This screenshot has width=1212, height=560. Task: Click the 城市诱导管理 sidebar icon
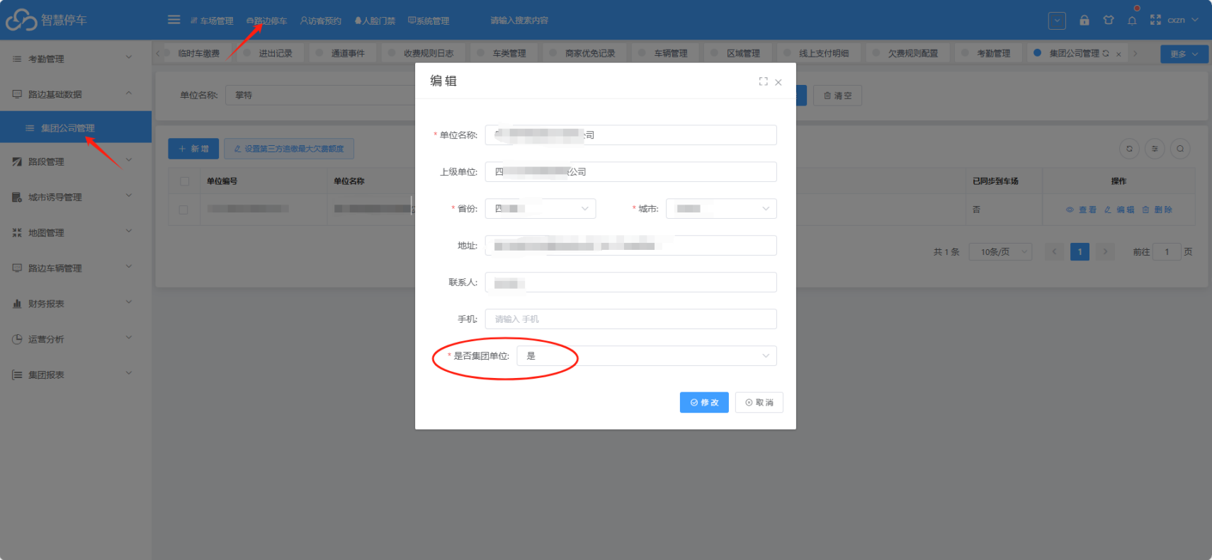pyautogui.click(x=17, y=197)
